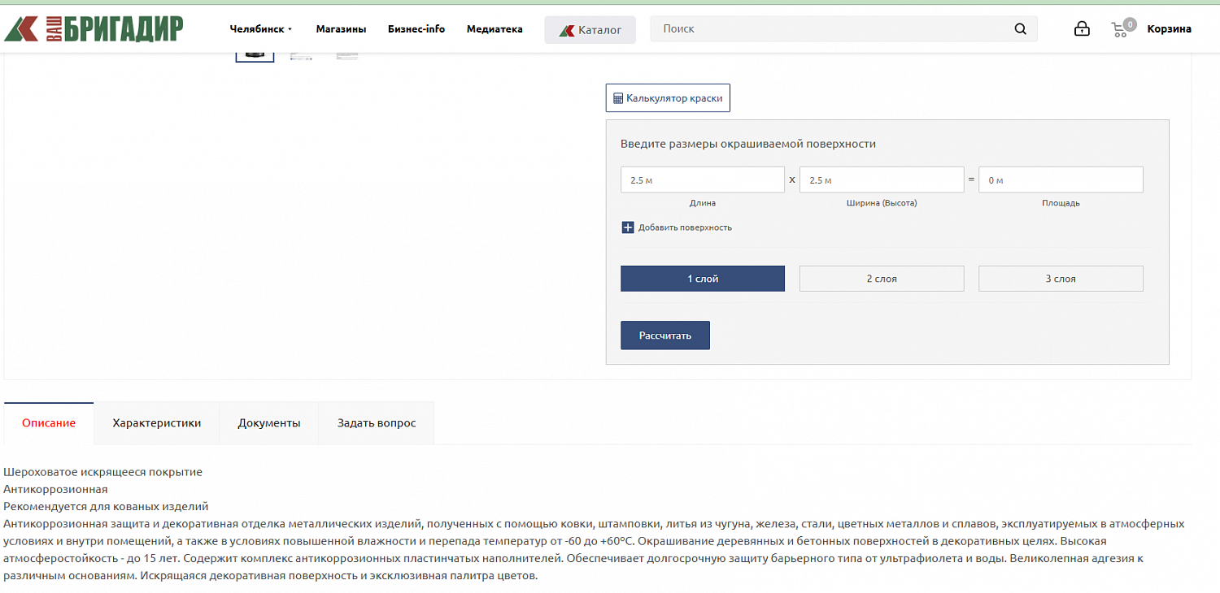Switch to the Документы tab
Image resolution: width=1220 pixels, height=593 pixels.
pos(268,423)
